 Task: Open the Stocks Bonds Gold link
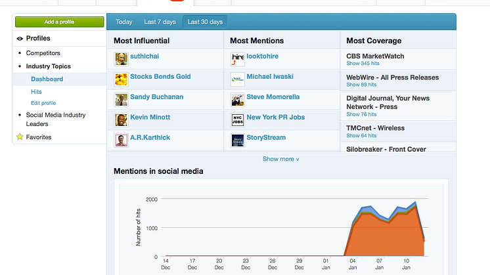coord(160,77)
